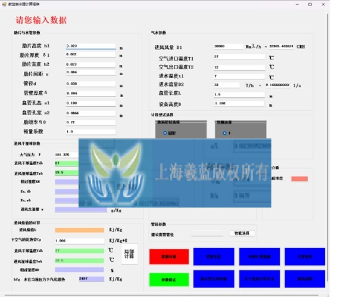Select the 肋片宽度 h2 value box
The image size is (363, 297).
(x=90, y=64)
